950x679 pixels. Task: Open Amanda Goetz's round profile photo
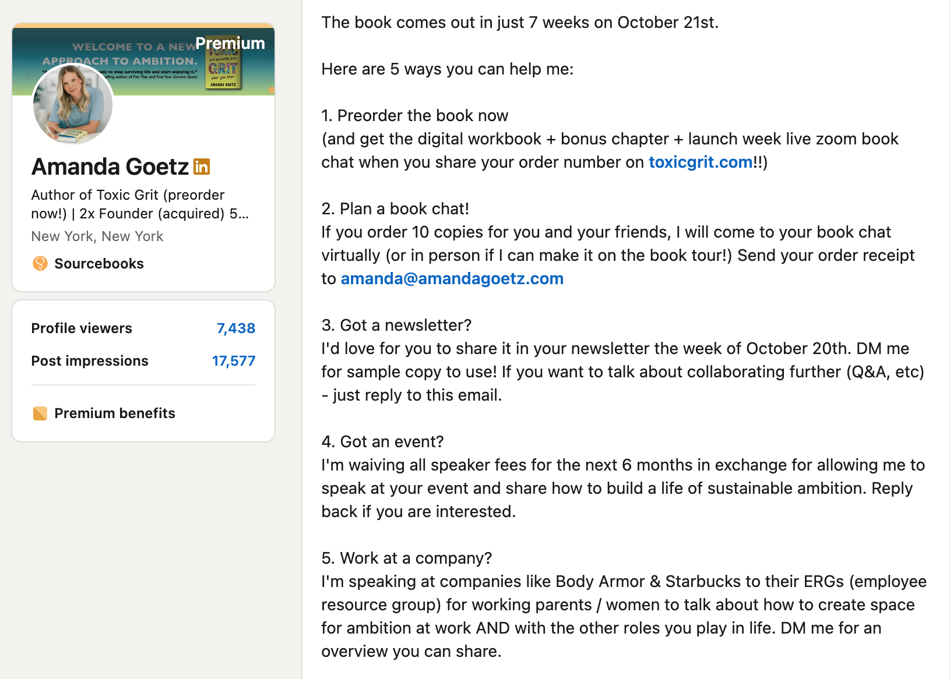[x=73, y=104]
